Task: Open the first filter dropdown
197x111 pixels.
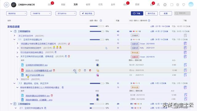Action: point(17,13)
